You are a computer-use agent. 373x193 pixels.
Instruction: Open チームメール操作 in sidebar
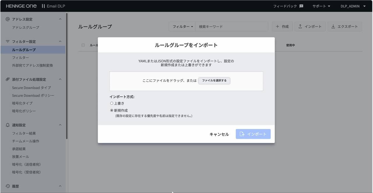coord(26,141)
